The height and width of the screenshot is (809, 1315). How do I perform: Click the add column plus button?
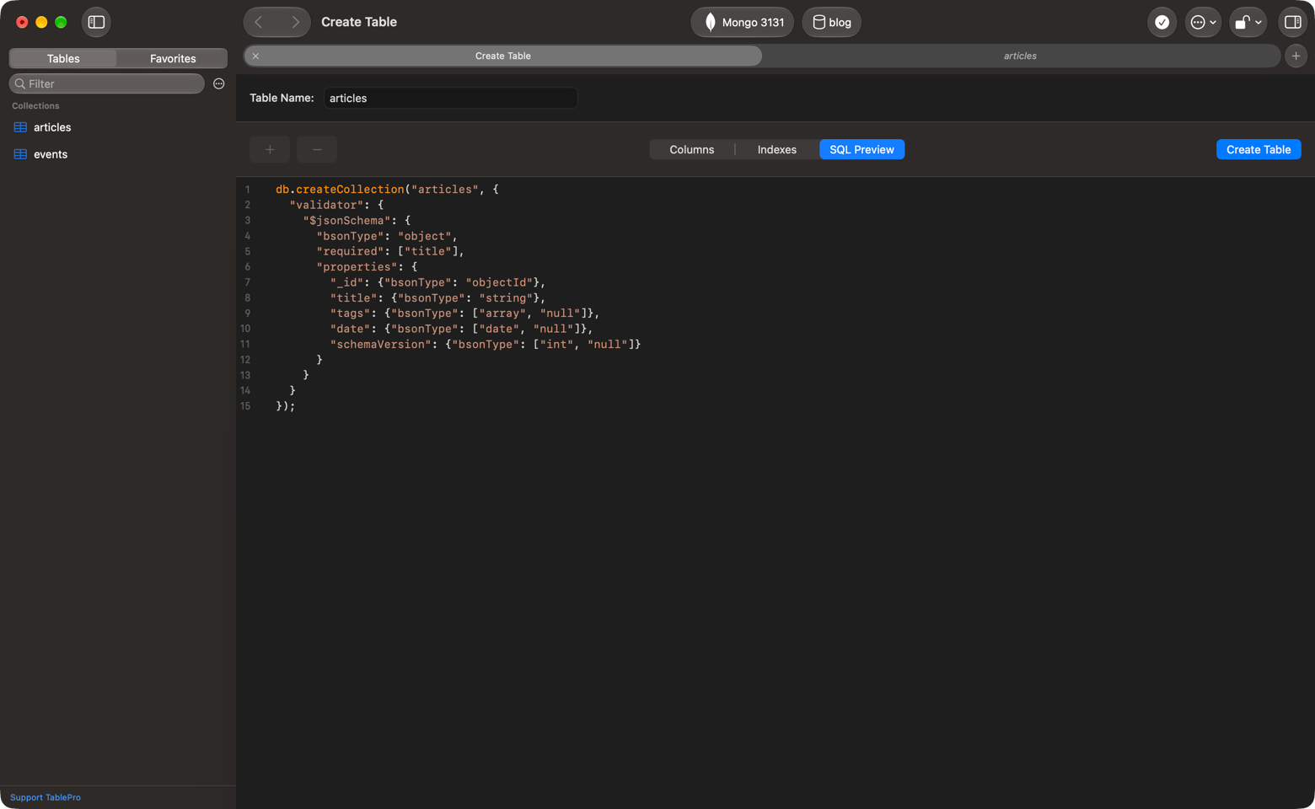click(x=270, y=149)
